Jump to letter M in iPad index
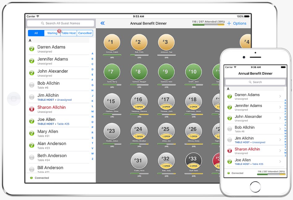The height and width of the screenshot is (200, 293). click(92, 111)
